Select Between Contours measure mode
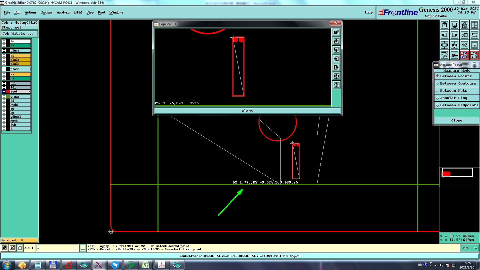Image resolution: width=480 pixels, height=270 pixels. pos(458,83)
